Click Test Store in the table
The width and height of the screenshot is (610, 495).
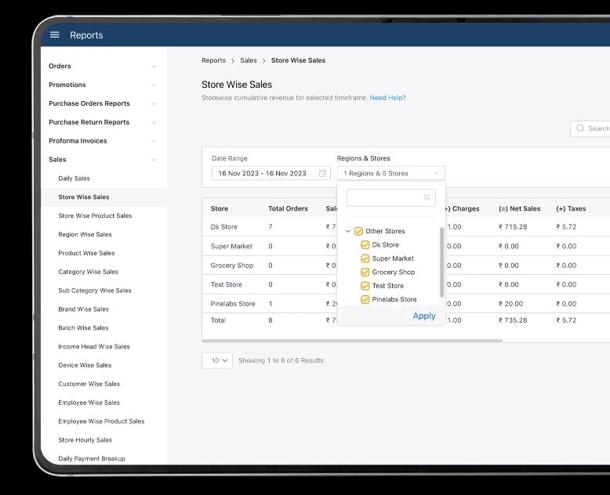(x=226, y=284)
